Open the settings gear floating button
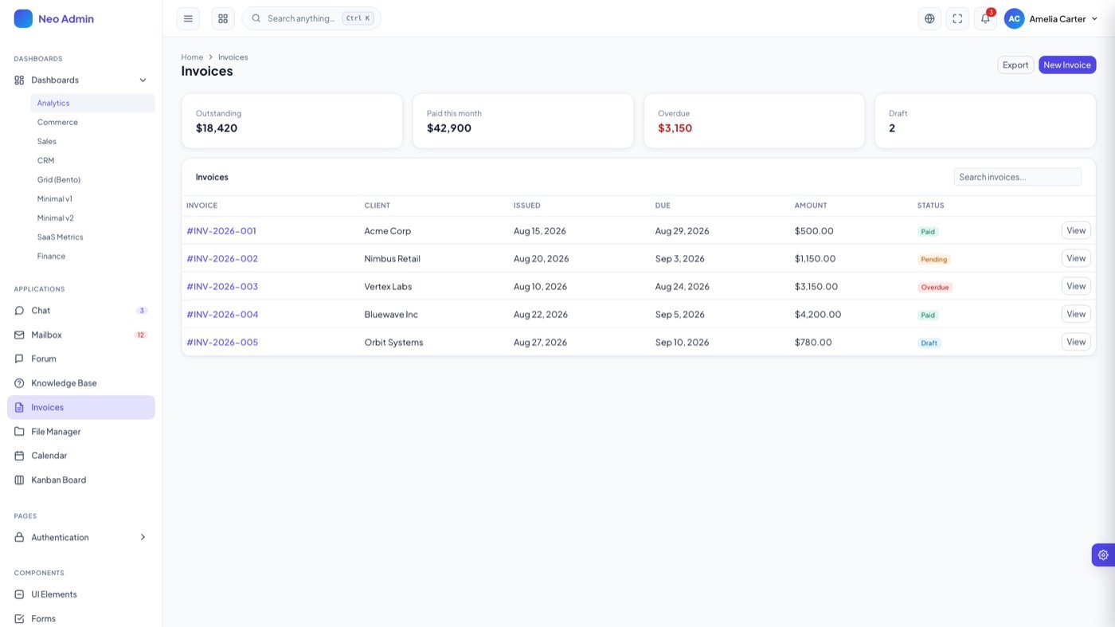This screenshot has width=1115, height=627. tap(1103, 555)
